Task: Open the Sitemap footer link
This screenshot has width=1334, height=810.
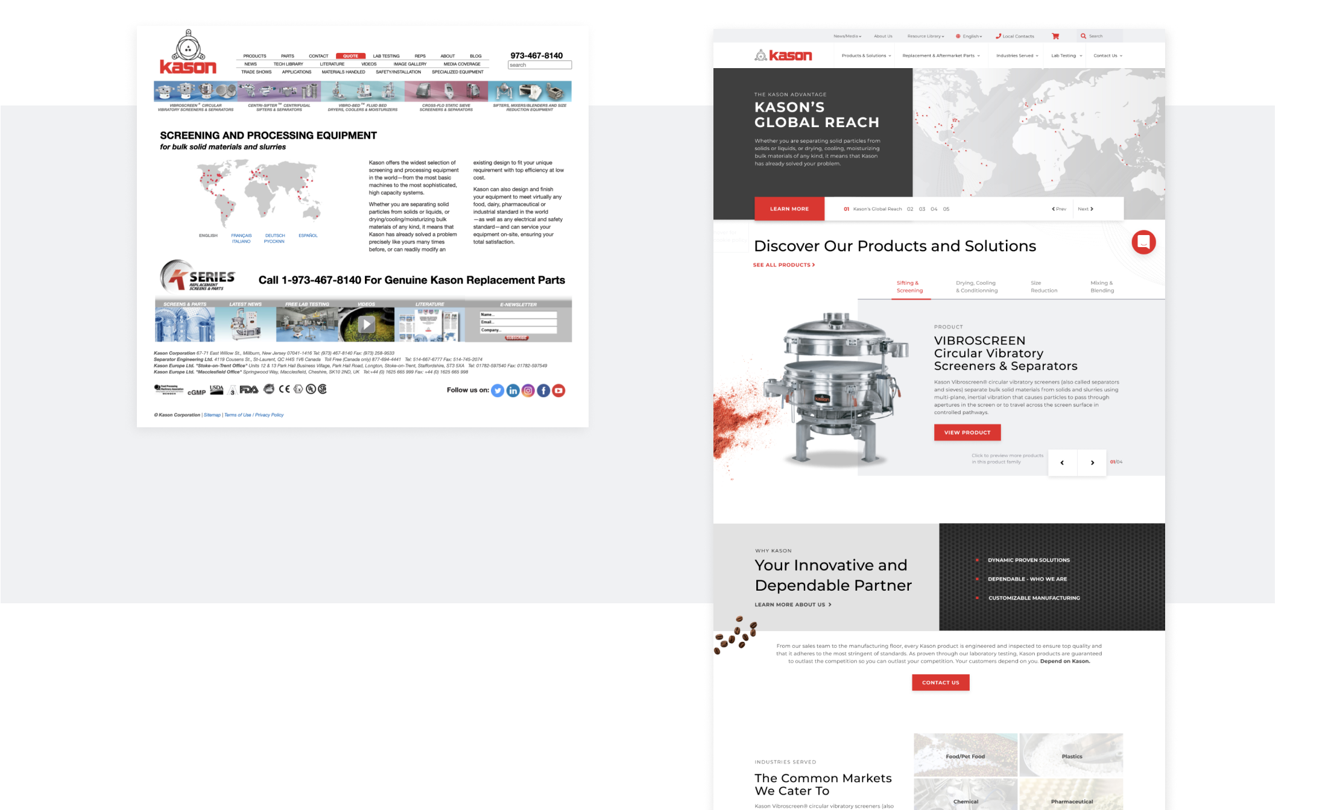Action: coord(212,415)
